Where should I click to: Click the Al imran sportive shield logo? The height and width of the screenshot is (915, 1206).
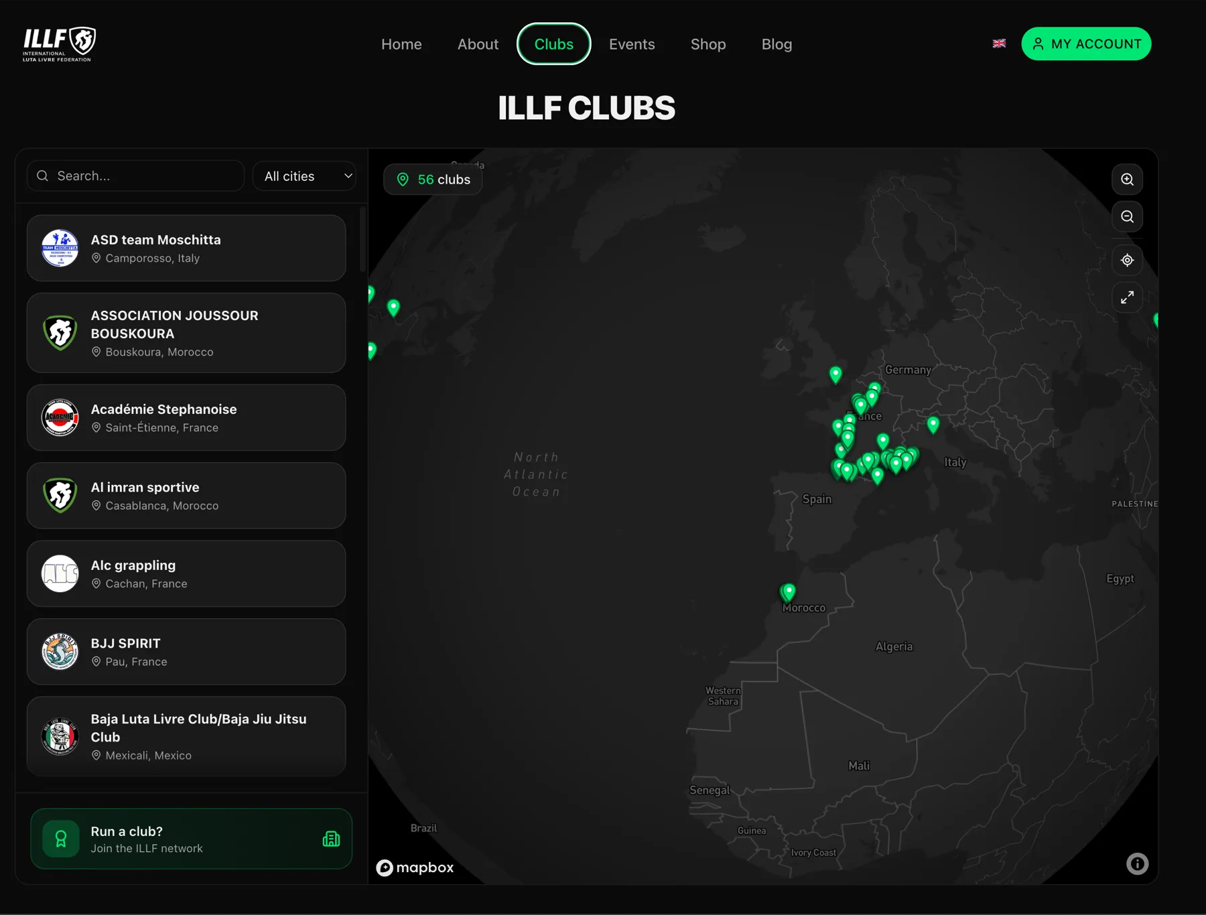60,496
